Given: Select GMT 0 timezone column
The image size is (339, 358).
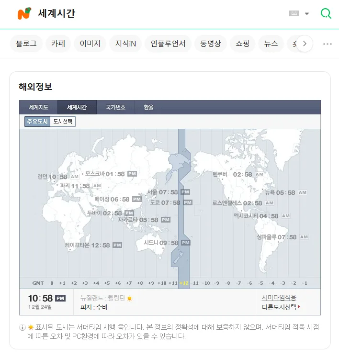Looking at the screenshot, I should tap(52, 283).
